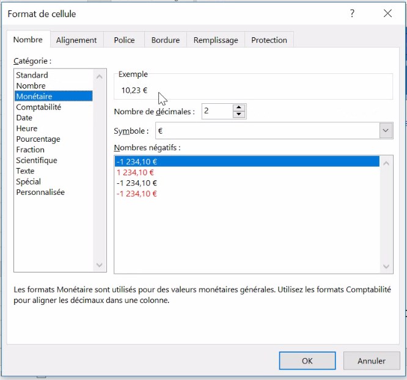Choose the Comptabilité category
Image resolution: width=407 pixels, height=380 pixels.
(x=38, y=107)
